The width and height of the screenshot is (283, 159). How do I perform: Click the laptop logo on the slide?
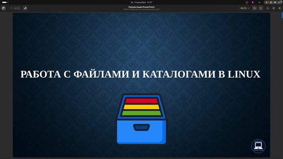pos(258,146)
